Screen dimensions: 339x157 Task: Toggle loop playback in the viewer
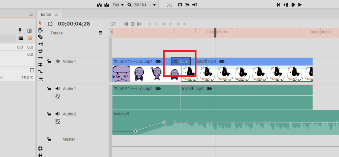pyautogui.click(x=180, y=5)
